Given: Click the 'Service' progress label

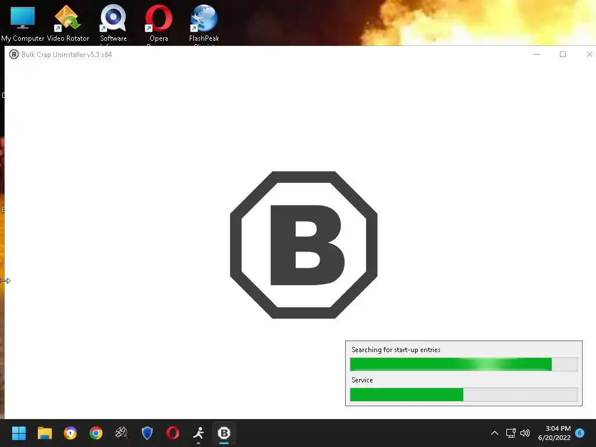Looking at the screenshot, I should pyautogui.click(x=362, y=380).
